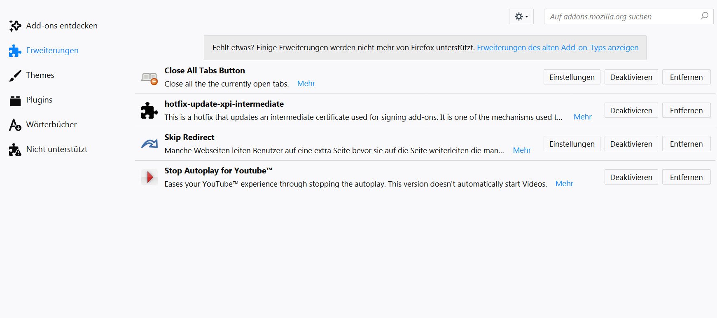Click the Stop Autoplay for Youtube icon
The image size is (717, 318).
[x=149, y=177]
